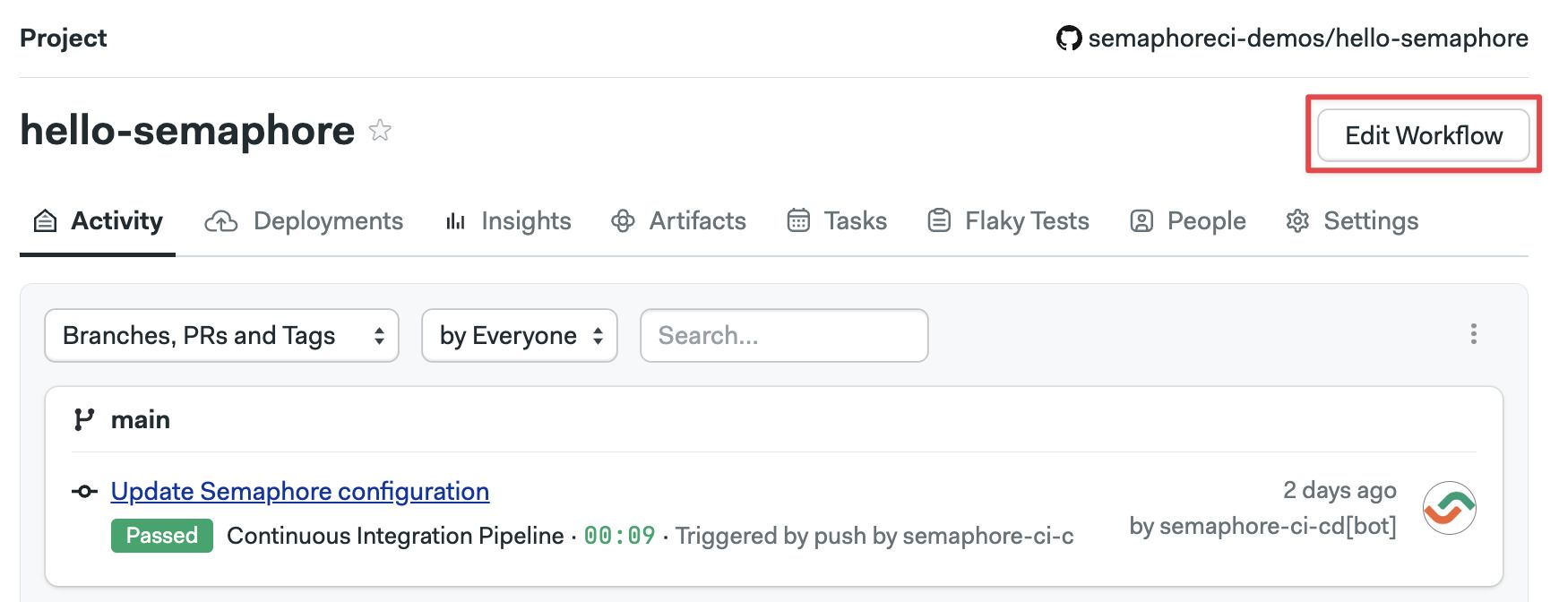Switch to the Tasks tab
Viewport: 1559px width, 602px height.
tap(837, 221)
